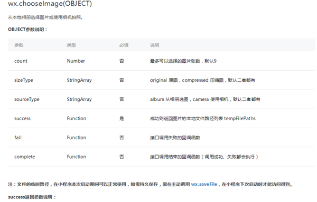Viewport: 317px width, 202px height.
Task: Click the description mentioning tempFilePaths
Action: click(202, 119)
